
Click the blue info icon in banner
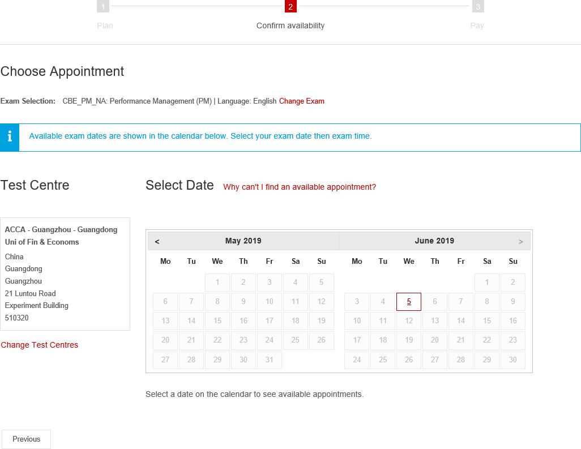click(10, 138)
